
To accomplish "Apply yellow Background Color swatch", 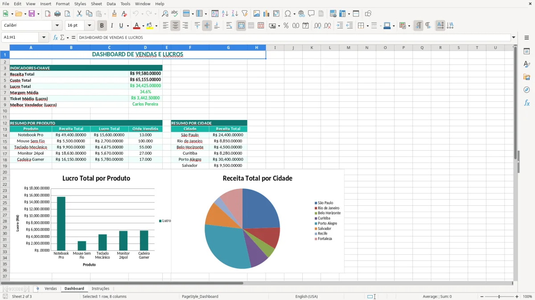I will (x=150, y=26).
